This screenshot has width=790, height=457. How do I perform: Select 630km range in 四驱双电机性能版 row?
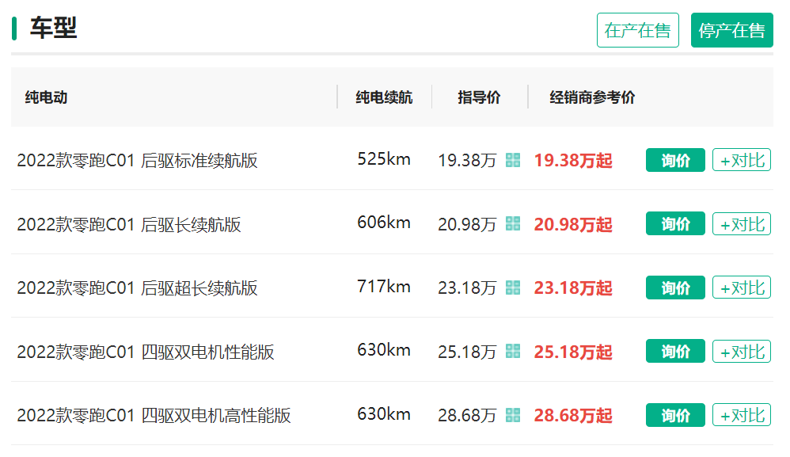click(384, 349)
